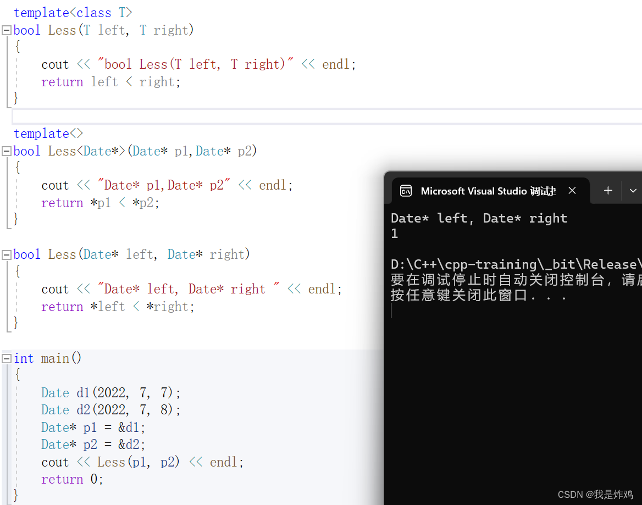
Task: Click the string literal "Date* p1,Date* p2"
Action: (164, 185)
